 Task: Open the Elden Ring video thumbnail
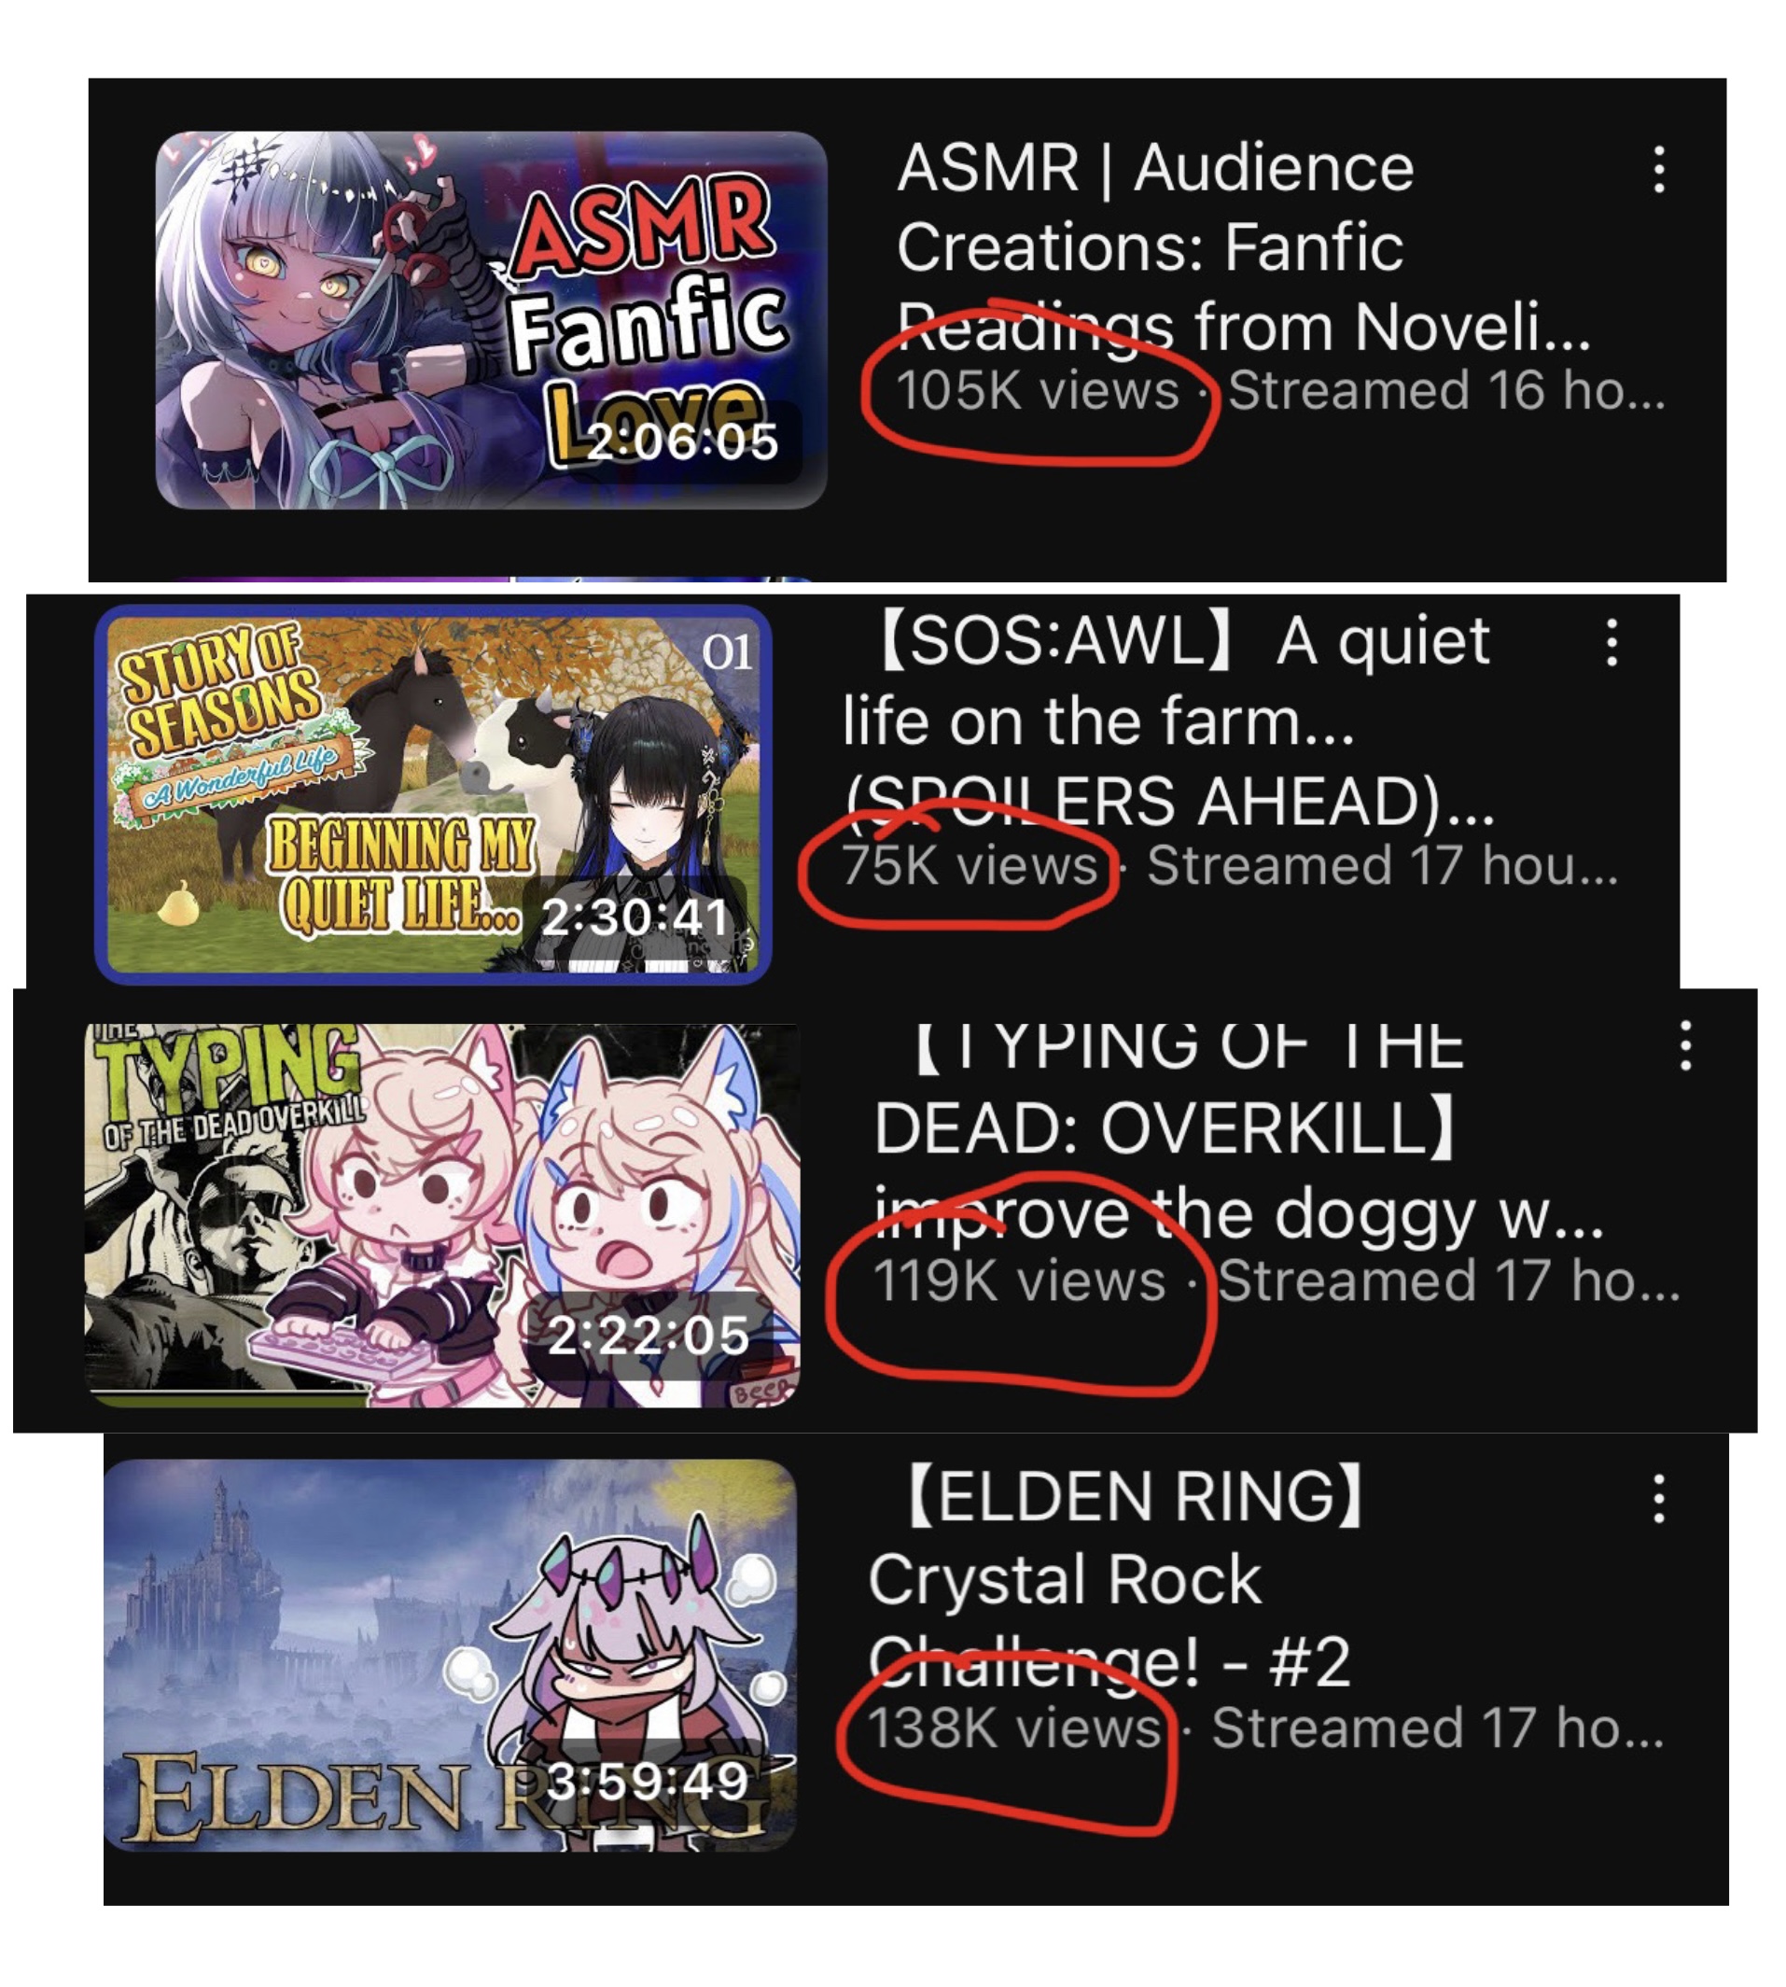(451, 1653)
